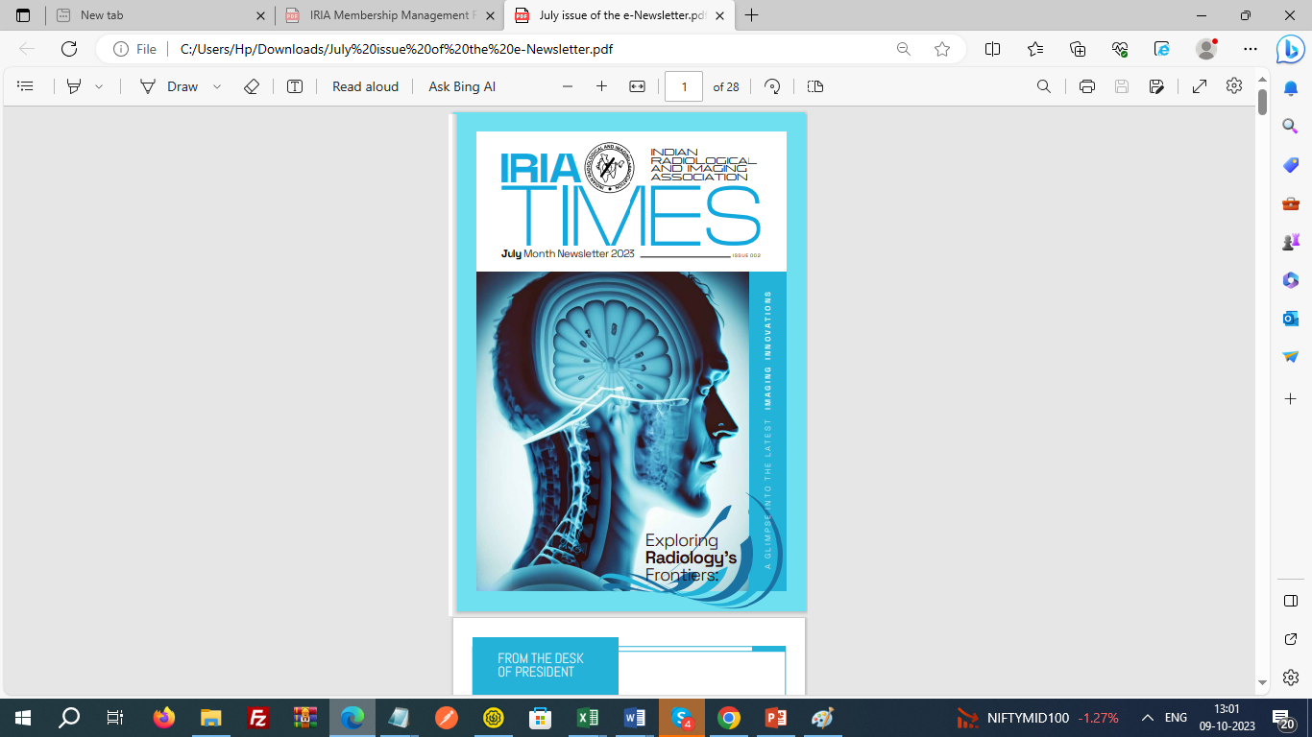The width and height of the screenshot is (1312, 737).
Task: Click the file address bar URL
Action: (397, 49)
